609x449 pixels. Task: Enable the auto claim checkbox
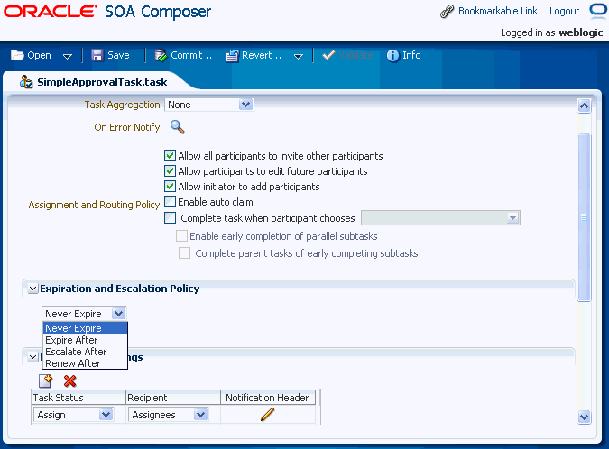(x=170, y=201)
